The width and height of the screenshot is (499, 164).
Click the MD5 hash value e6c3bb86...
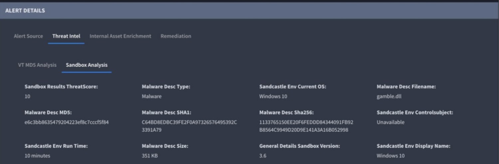pos(67,122)
